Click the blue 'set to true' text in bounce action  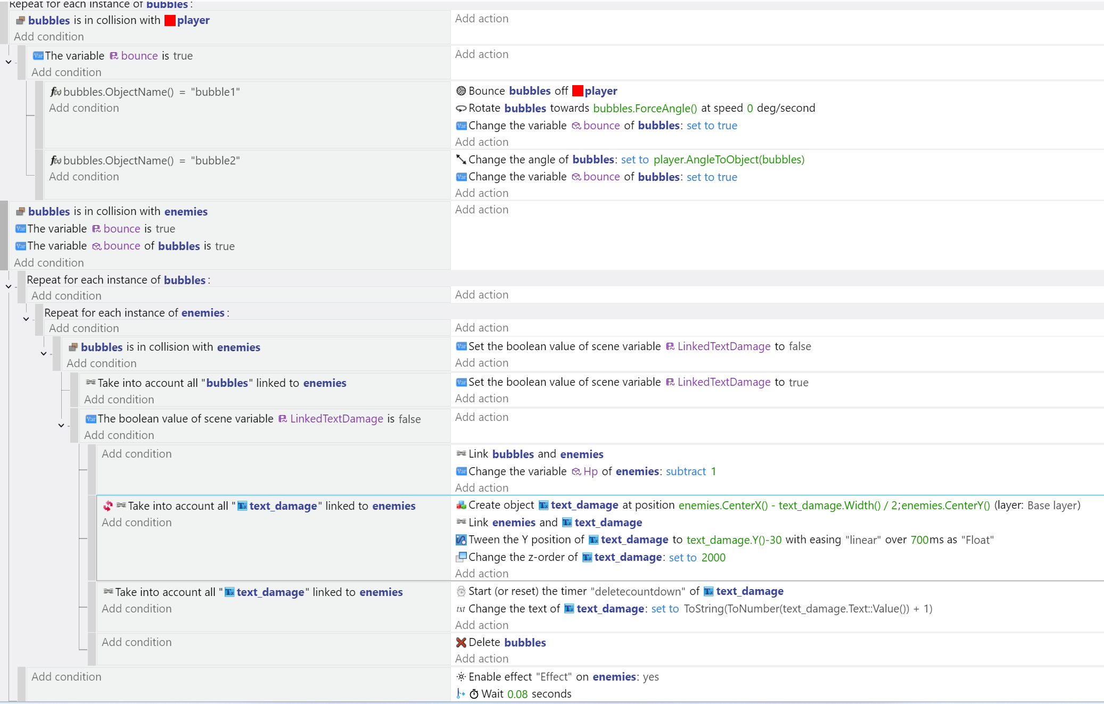point(712,125)
